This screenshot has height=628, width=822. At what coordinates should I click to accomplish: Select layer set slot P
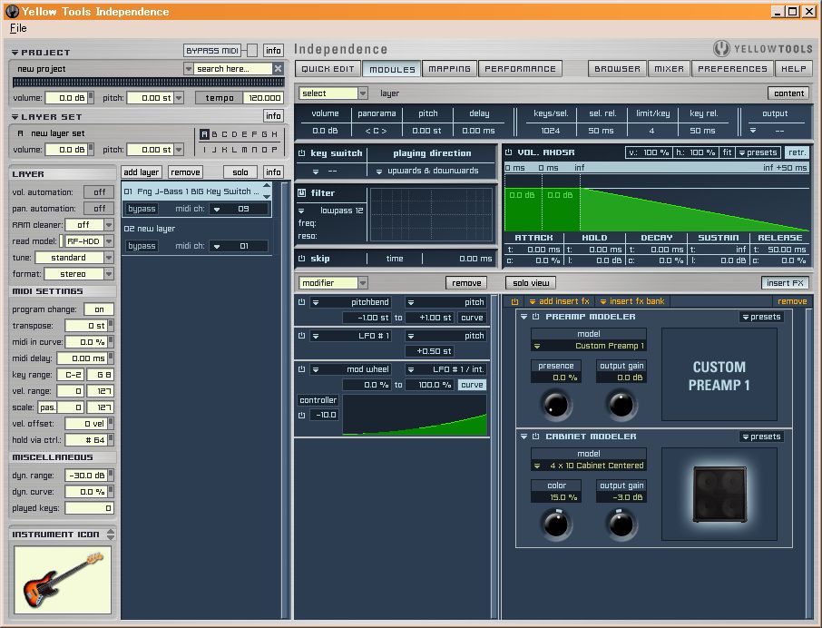(x=274, y=150)
